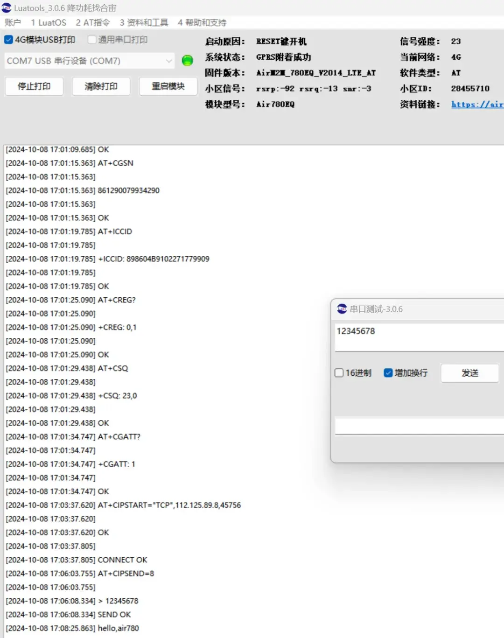504x638 pixels.
Task: Open the 账户 menu
Action: 13,22
